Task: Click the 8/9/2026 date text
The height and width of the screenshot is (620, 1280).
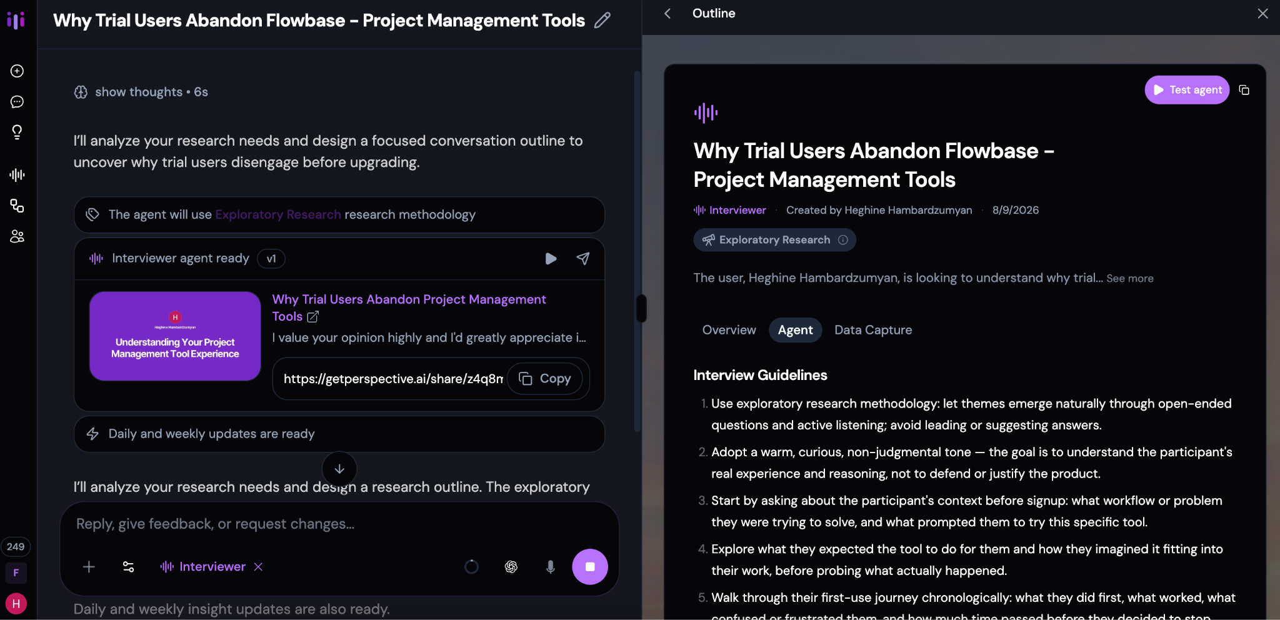Action: coord(1016,211)
